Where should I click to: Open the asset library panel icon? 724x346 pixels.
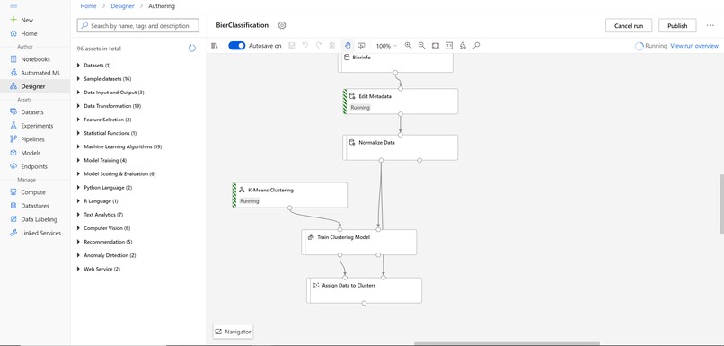pyautogui.click(x=215, y=46)
